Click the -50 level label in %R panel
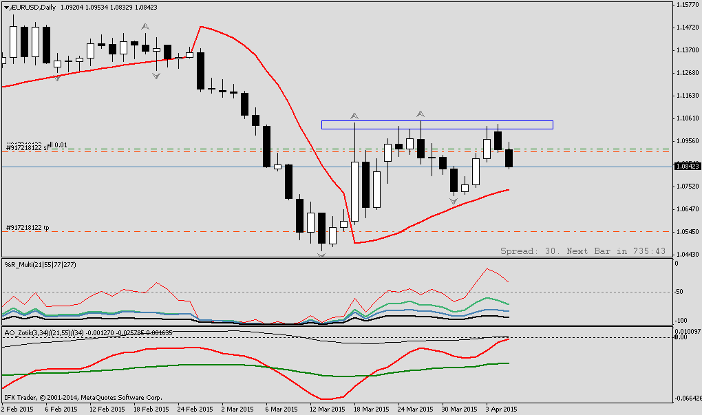 [679, 292]
